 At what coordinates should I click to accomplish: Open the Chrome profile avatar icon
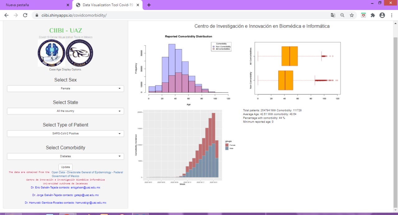pyautogui.click(x=382, y=15)
